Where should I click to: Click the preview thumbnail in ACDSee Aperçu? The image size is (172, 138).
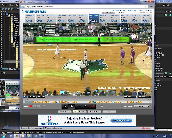click(x=10, y=95)
